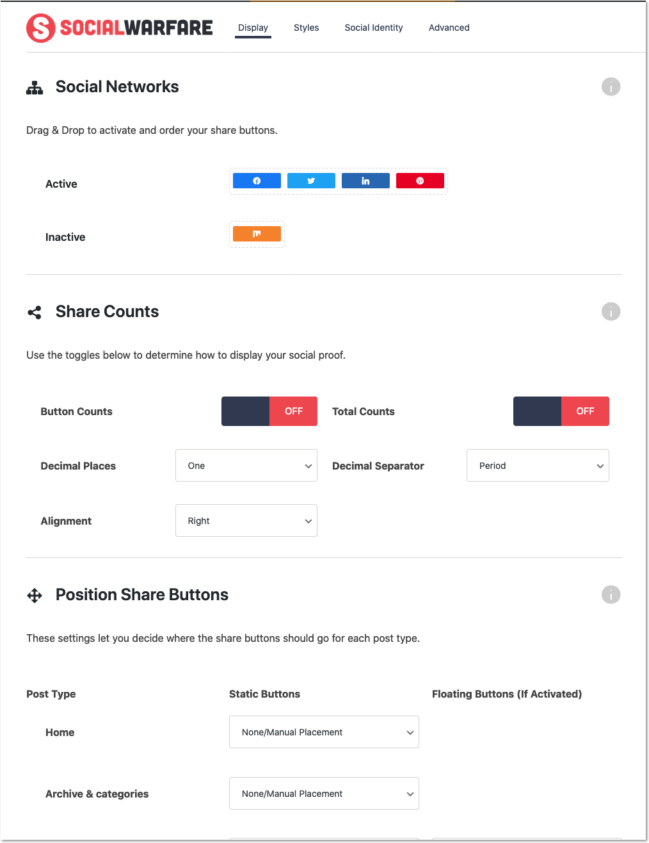Viewport: 649px width, 843px height.
Task: Switch to the Styles tab
Action: pos(306,28)
